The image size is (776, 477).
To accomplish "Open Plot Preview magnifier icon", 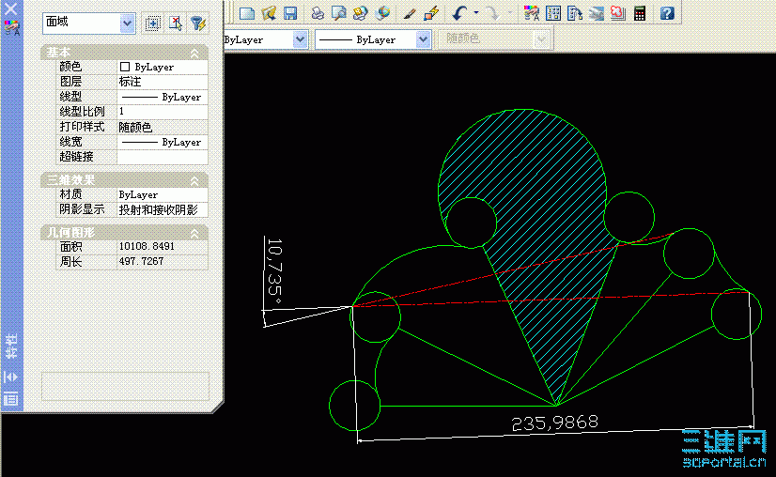I will coord(339,13).
